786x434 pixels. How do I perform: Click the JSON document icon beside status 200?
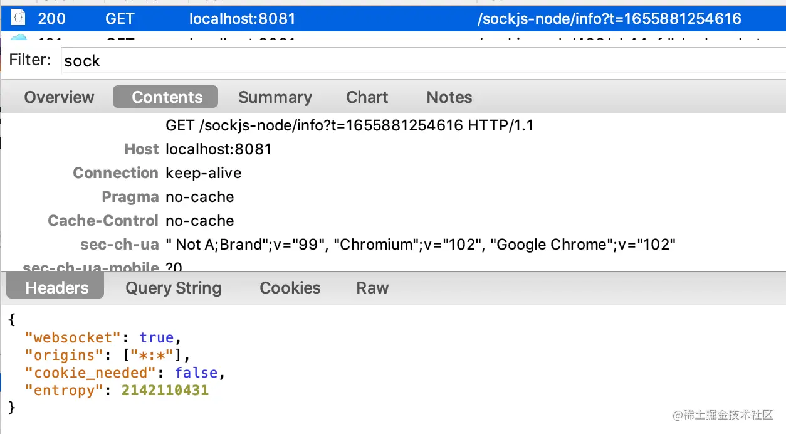(19, 18)
